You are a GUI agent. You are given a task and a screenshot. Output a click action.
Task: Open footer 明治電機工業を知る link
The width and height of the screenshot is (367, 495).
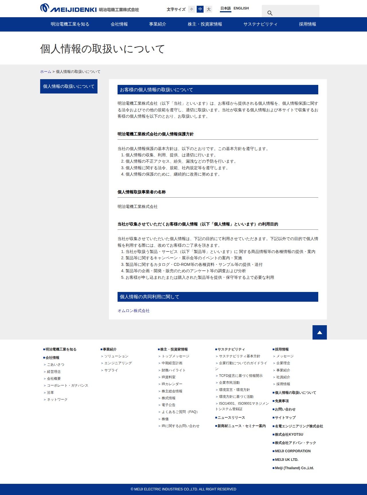point(61,349)
